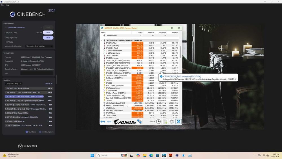Launch Copilot from the taskbar
The width and height of the screenshot is (282, 159).
coord(138,155)
